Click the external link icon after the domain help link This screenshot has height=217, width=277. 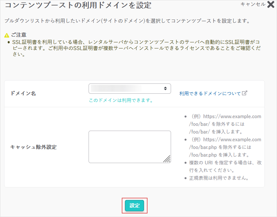pyautogui.click(x=245, y=93)
